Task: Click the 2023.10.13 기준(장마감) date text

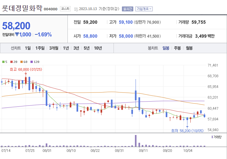Action: 99,9
